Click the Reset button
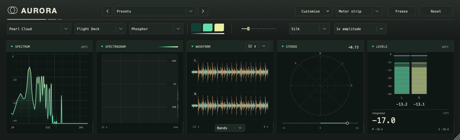The image size is (460, 140). [436, 11]
